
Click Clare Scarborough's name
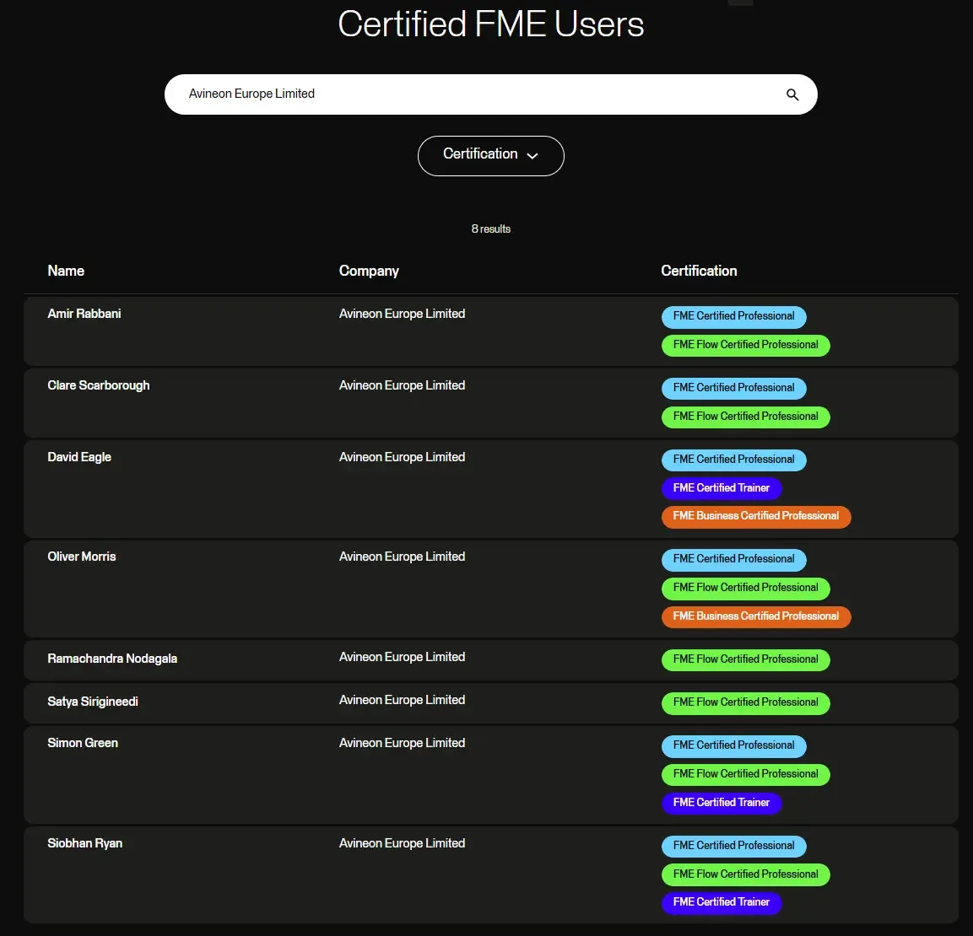[x=99, y=385]
